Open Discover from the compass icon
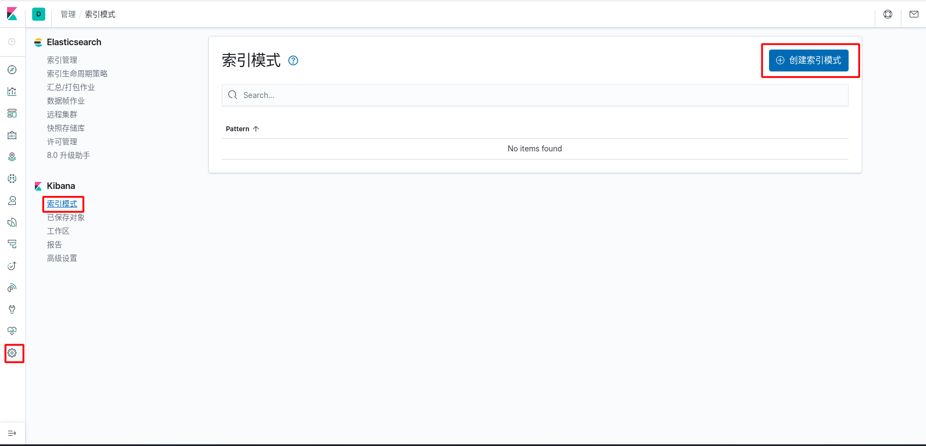926x446 pixels. coord(12,70)
